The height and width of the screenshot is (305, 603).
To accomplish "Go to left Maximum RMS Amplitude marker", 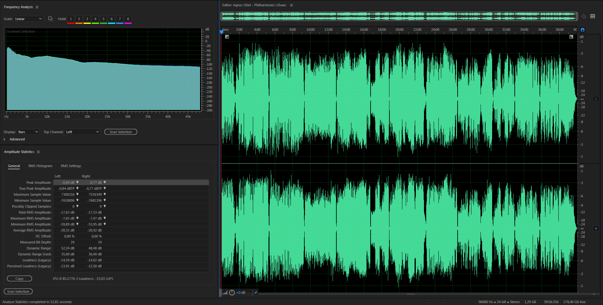I will [x=77, y=218].
